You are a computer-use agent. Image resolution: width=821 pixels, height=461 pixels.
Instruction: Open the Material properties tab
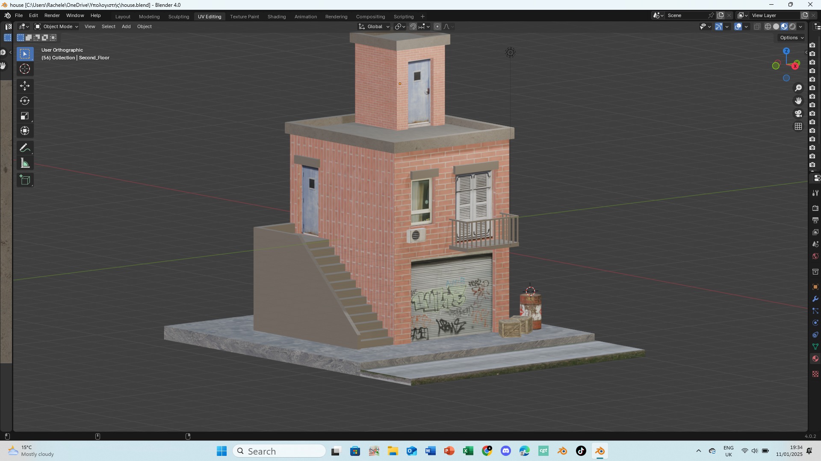pyautogui.click(x=815, y=359)
